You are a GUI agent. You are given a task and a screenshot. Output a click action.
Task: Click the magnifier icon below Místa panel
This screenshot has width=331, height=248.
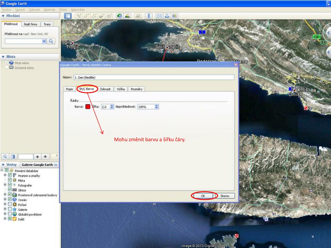click(x=5, y=157)
